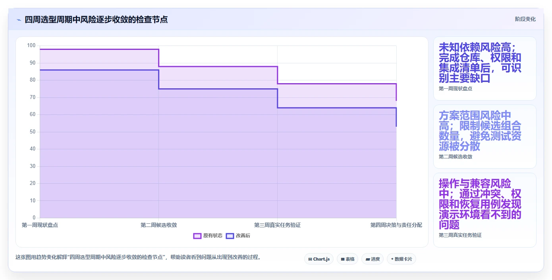Toggle the 改善后 legend item
This screenshot has width=552, height=280.
(x=238, y=236)
